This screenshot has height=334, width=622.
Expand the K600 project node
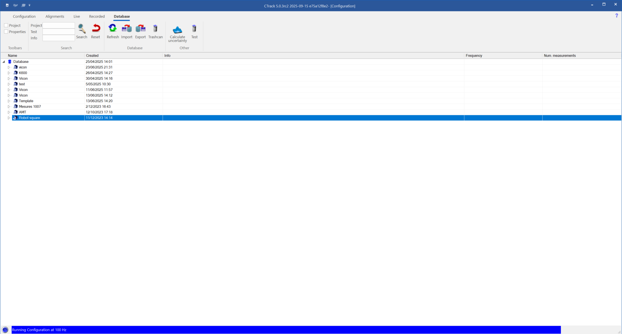click(x=9, y=73)
